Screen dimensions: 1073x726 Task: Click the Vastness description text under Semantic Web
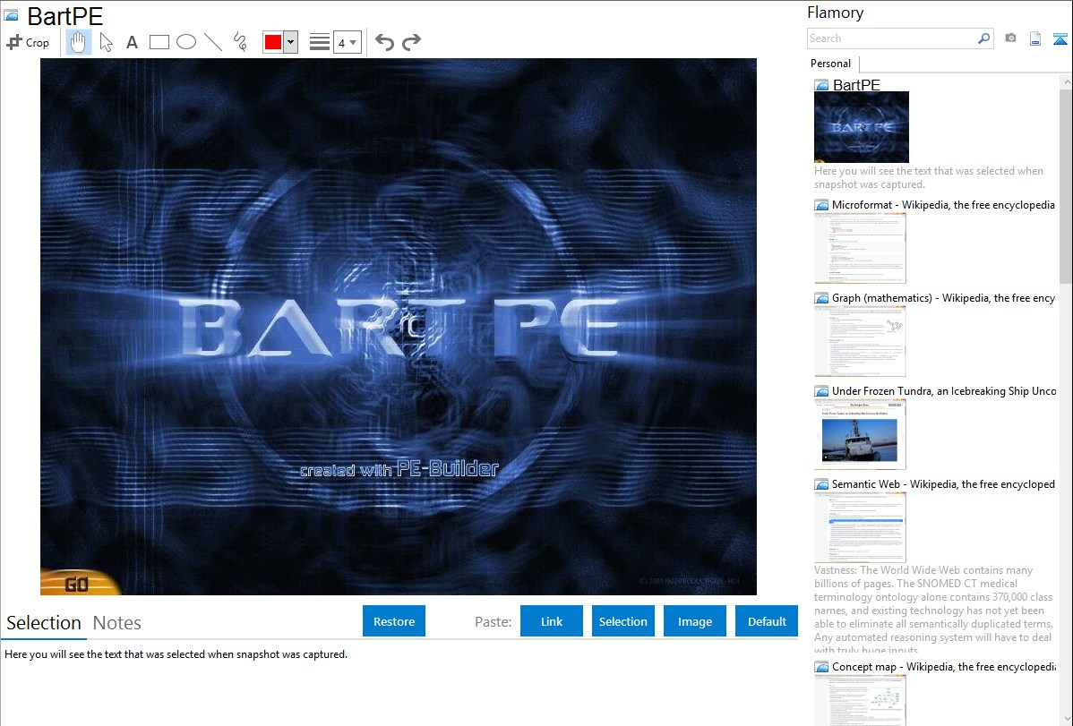pyautogui.click(x=933, y=609)
